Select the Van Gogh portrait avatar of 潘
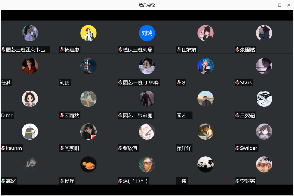This screenshot has height=196, width=294. click(x=147, y=164)
